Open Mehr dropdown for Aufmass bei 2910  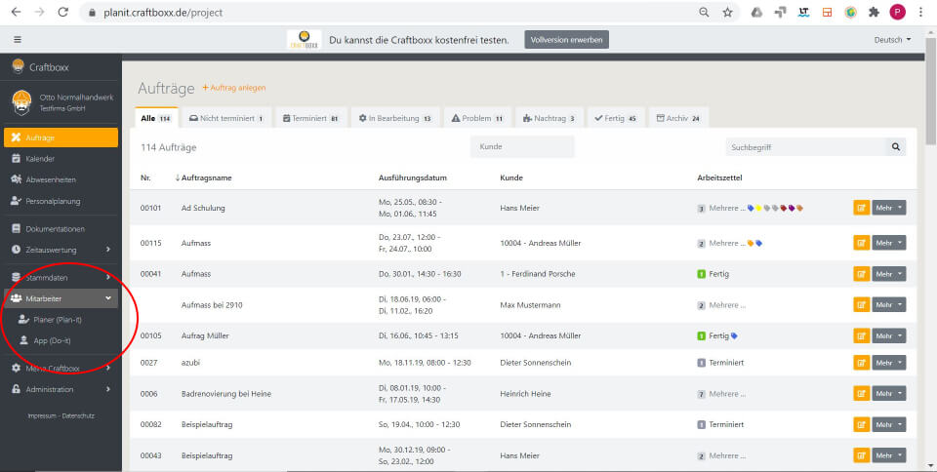[888, 305]
